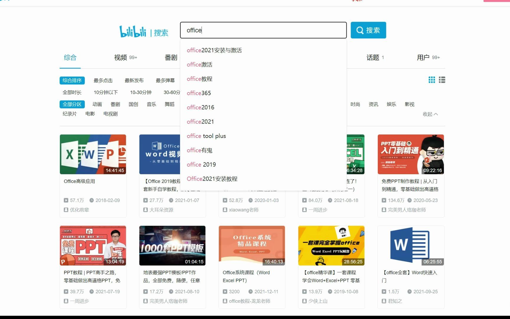This screenshot has height=319, width=510.
Task: Open the 番剧 tab
Action: (171, 58)
